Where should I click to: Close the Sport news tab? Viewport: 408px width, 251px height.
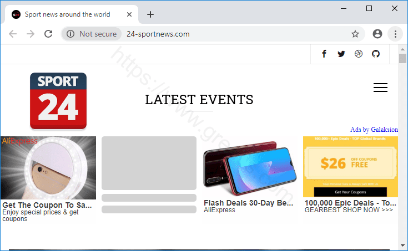pos(129,14)
